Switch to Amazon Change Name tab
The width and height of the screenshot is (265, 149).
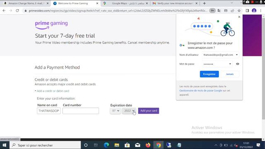[x=26, y=3]
